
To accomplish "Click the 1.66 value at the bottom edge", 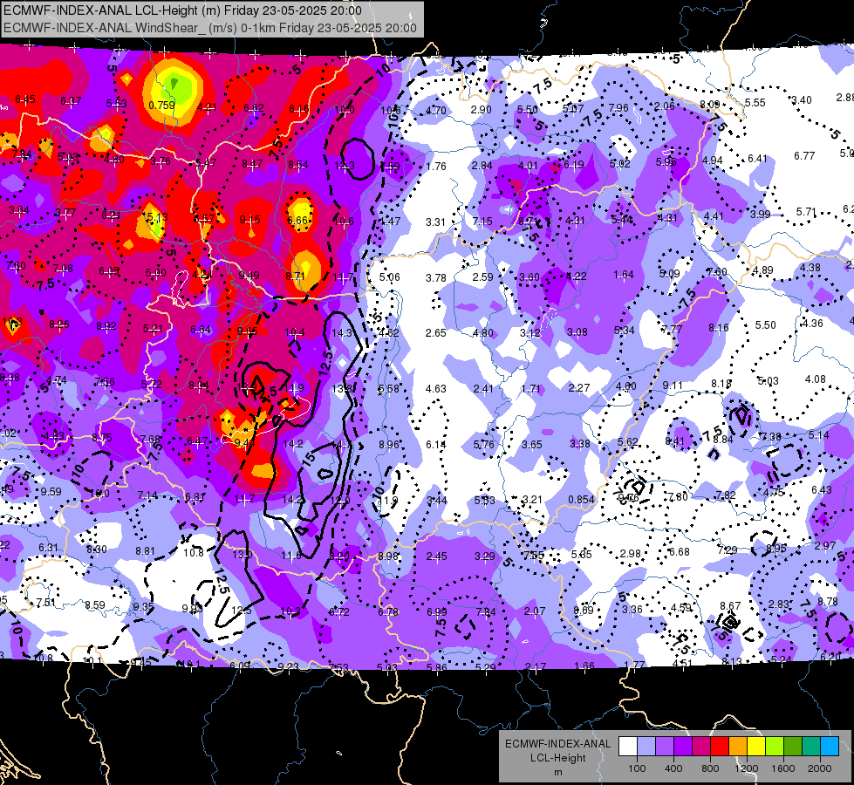I will click(x=584, y=666).
